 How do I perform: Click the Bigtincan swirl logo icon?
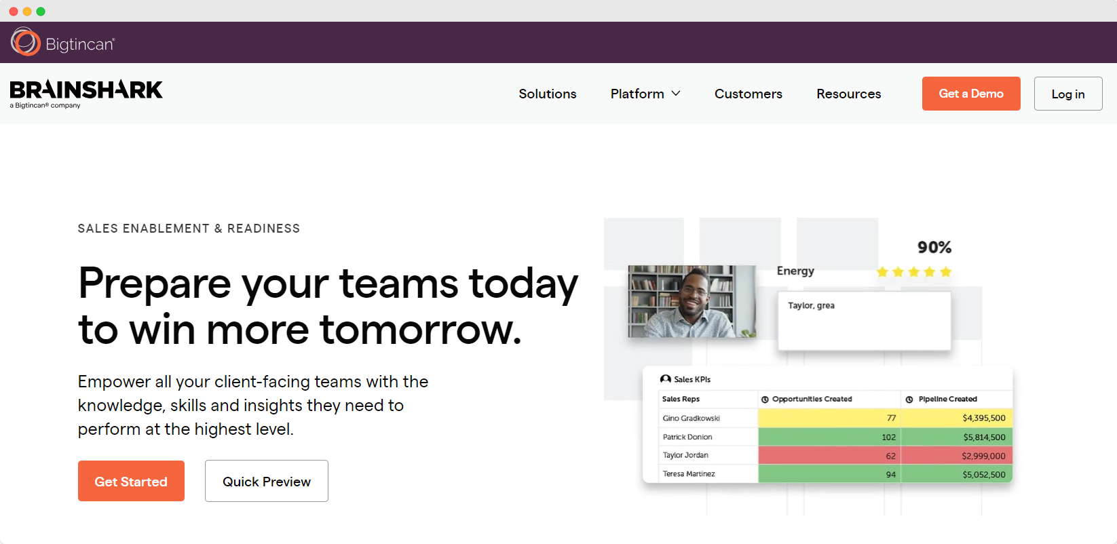tap(25, 42)
